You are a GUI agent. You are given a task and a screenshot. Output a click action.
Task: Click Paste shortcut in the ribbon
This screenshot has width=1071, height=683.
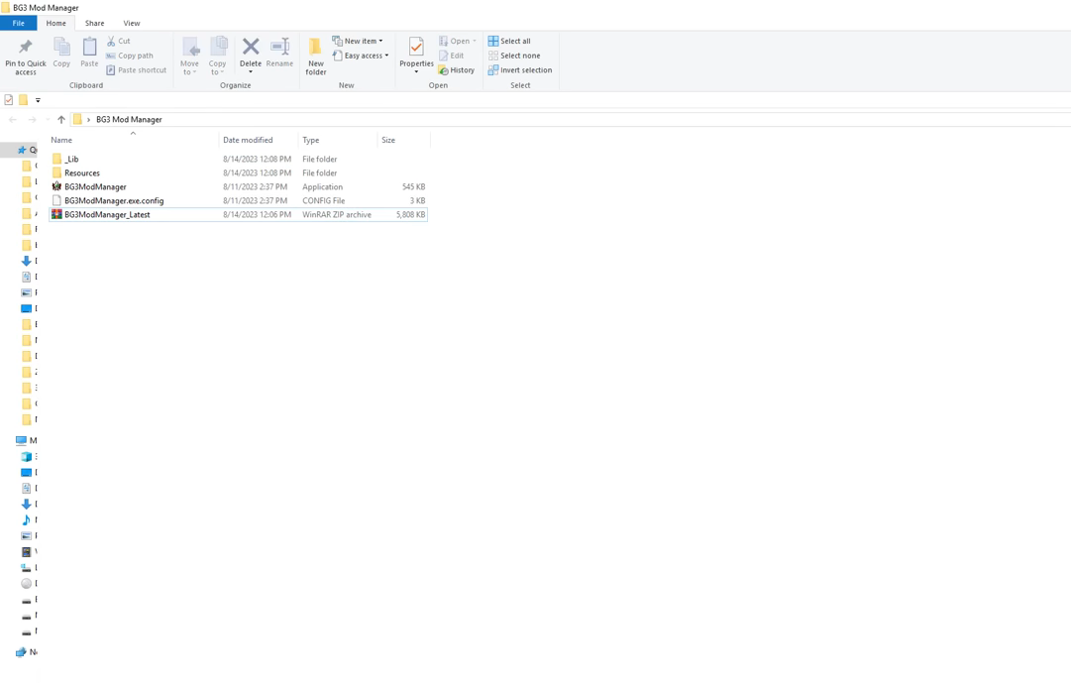click(136, 69)
